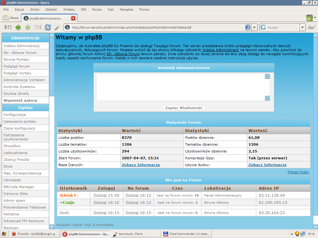Viewport: 318px width, 238px height.
Task: Open the closed tabs trash can
Action: 310,18
